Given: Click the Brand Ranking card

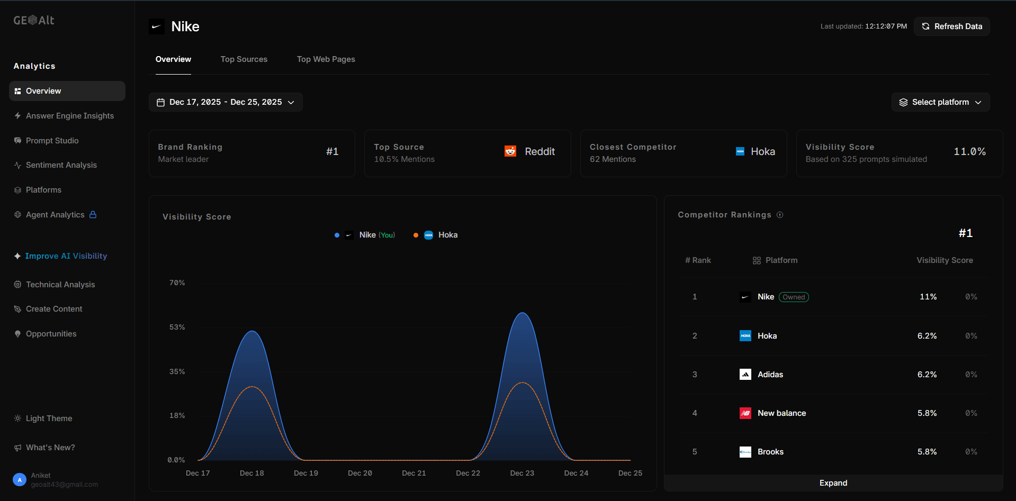Looking at the screenshot, I should tap(252, 153).
